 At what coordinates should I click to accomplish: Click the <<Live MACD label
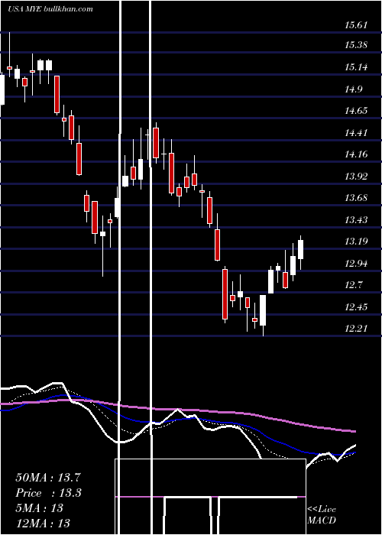(322, 515)
